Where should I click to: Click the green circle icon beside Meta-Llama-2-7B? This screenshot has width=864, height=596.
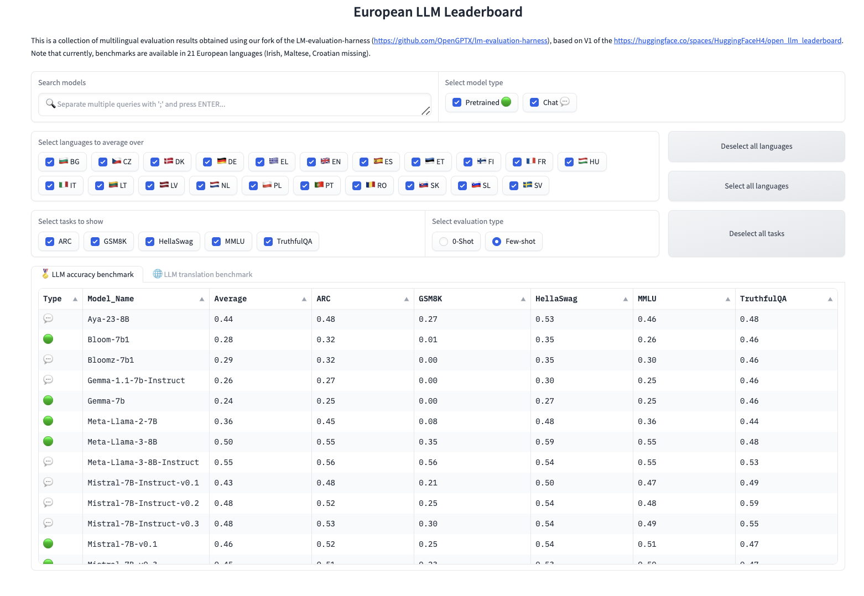coord(48,421)
